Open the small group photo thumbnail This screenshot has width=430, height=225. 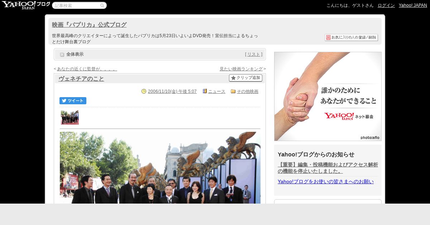click(70, 117)
